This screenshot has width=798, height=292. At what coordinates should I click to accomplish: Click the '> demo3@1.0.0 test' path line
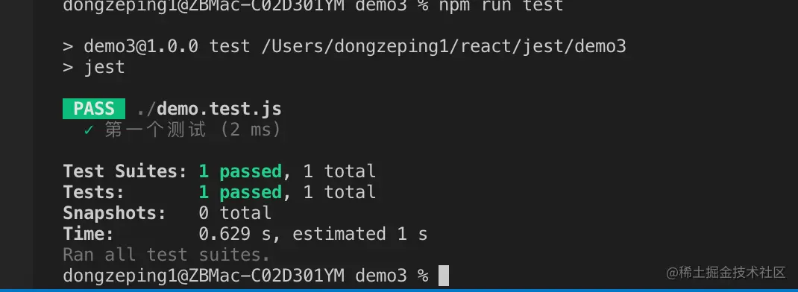[345, 46]
